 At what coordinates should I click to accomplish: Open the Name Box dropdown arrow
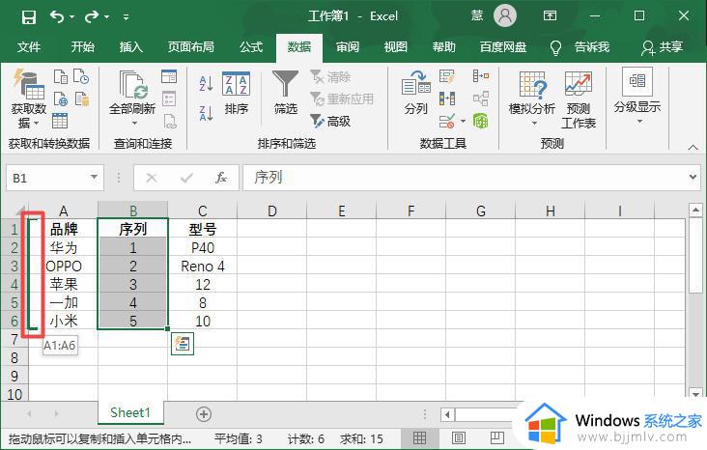click(x=95, y=178)
